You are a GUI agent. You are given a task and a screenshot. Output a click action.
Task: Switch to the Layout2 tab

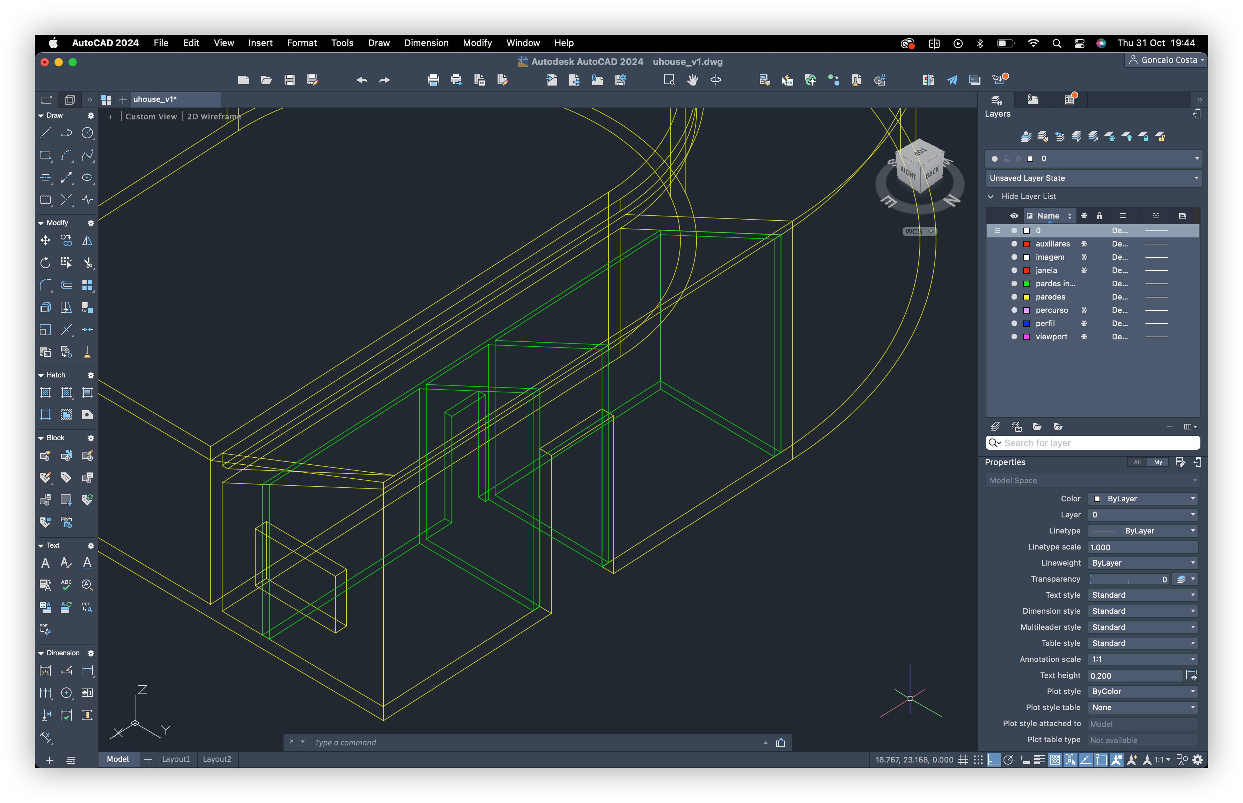pos(217,759)
